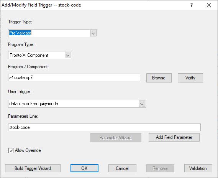Open the Trigger Type dropdown arrow
Screen dimensions: 218x178
93,33
